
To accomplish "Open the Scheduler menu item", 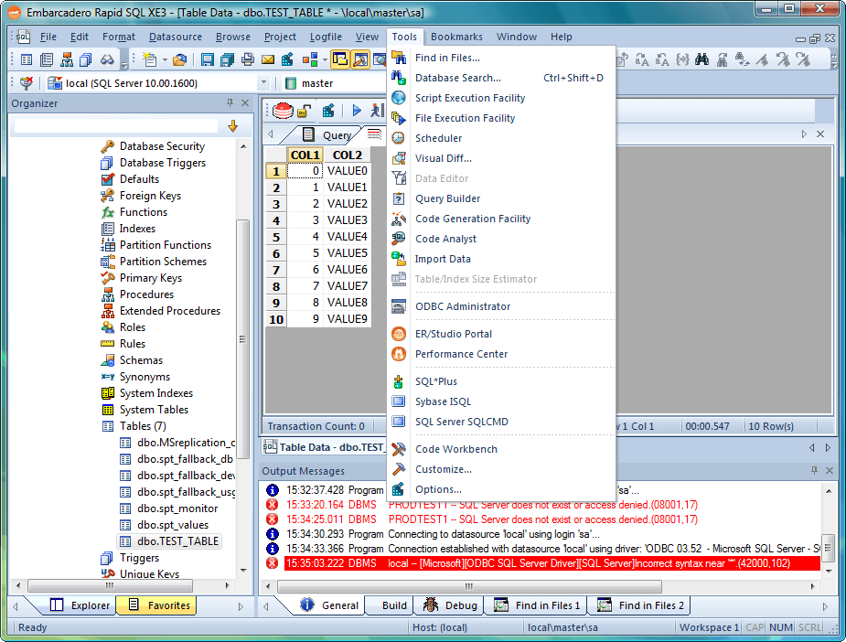I will pos(501,138).
